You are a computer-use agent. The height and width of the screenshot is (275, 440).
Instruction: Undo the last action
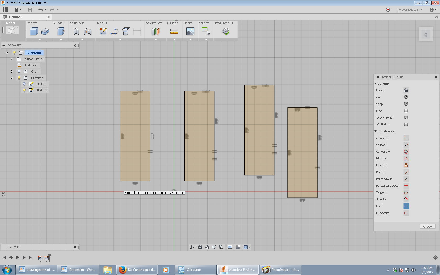click(41, 10)
